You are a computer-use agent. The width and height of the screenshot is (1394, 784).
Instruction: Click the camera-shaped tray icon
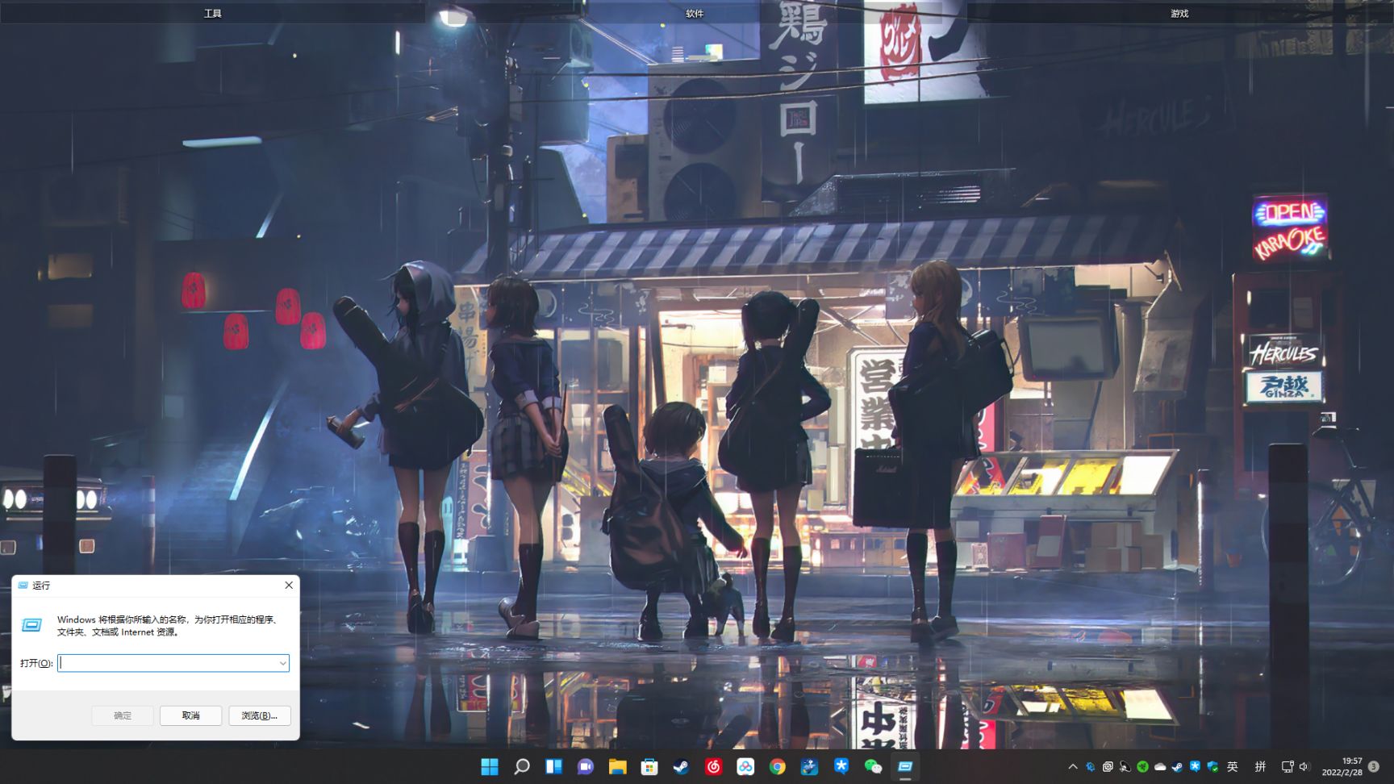tap(1108, 767)
